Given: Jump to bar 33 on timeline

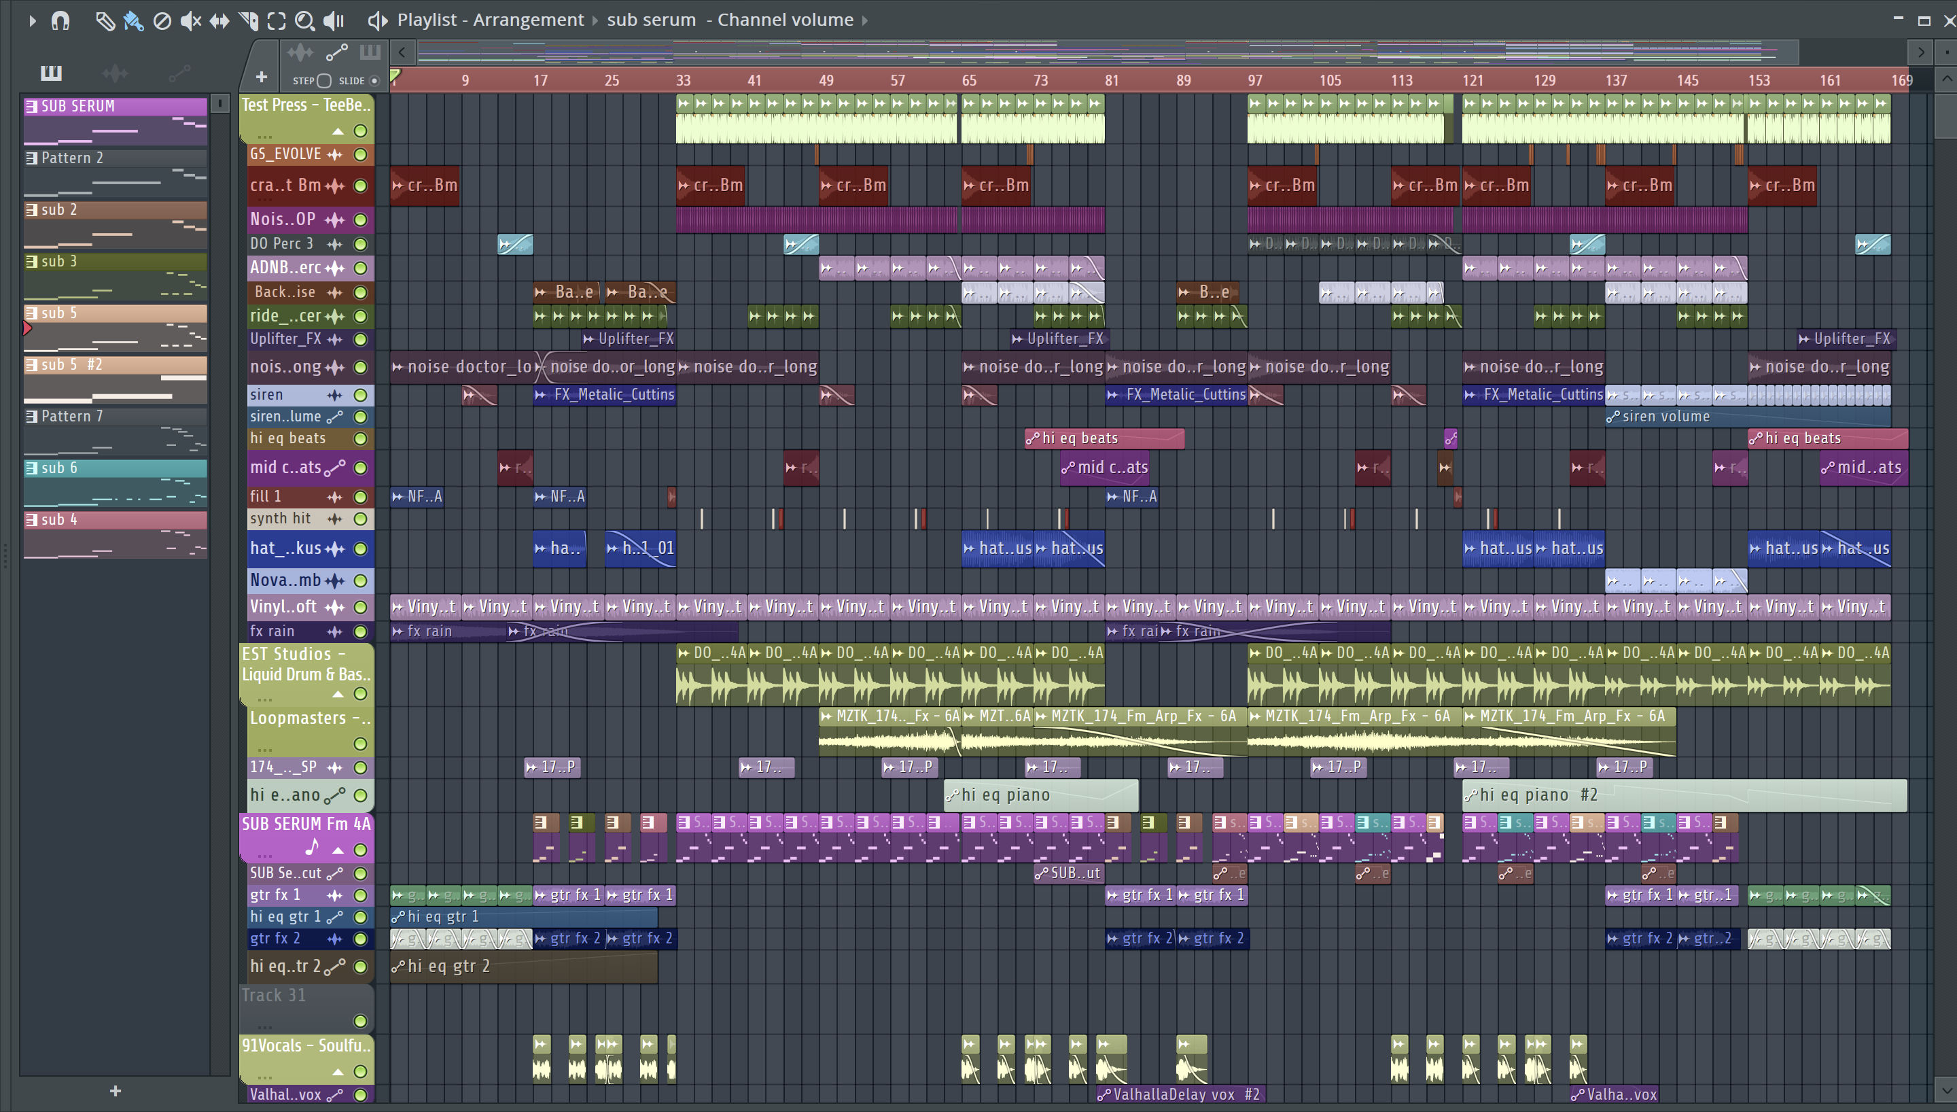Looking at the screenshot, I should (683, 80).
